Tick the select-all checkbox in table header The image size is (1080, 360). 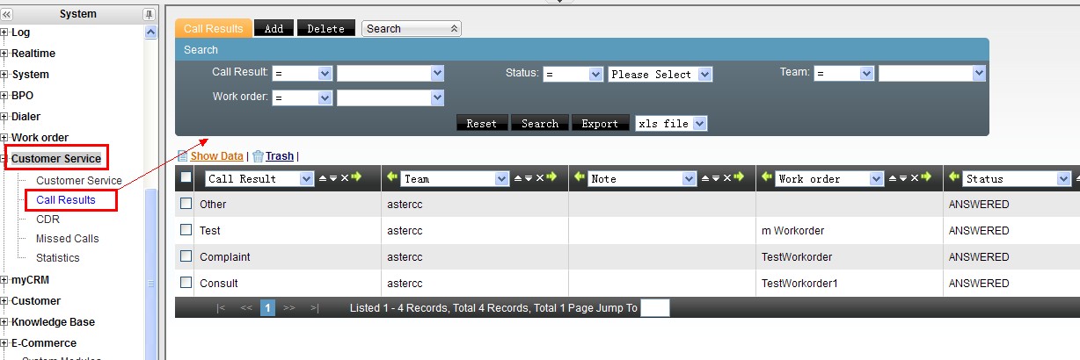pyautogui.click(x=186, y=178)
